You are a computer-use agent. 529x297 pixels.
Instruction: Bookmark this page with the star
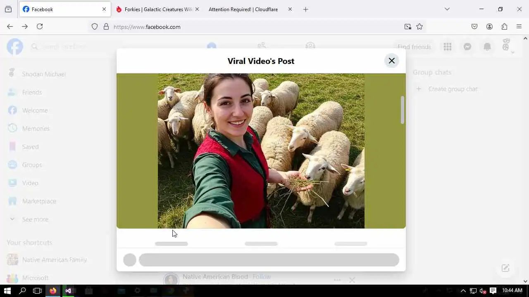coord(419,27)
